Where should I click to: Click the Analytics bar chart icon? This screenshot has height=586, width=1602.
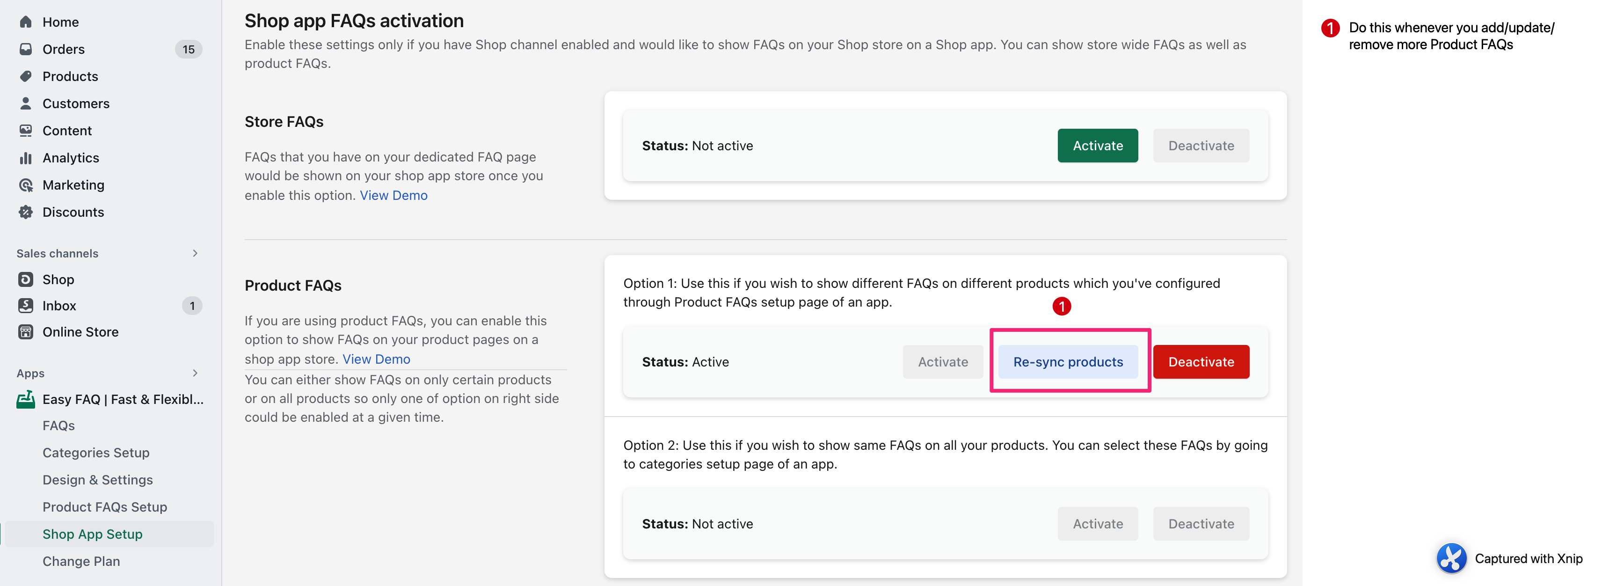[x=25, y=158]
